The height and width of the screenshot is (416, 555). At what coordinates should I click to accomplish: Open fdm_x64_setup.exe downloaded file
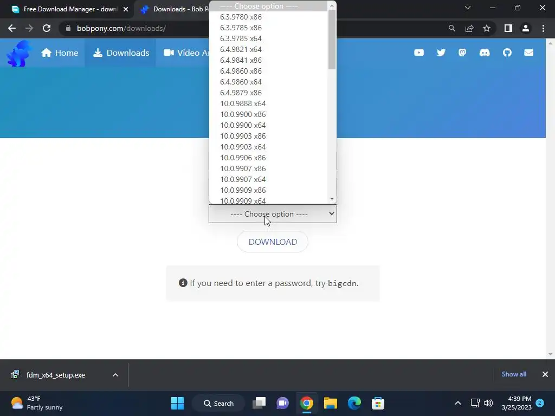coord(56,375)
